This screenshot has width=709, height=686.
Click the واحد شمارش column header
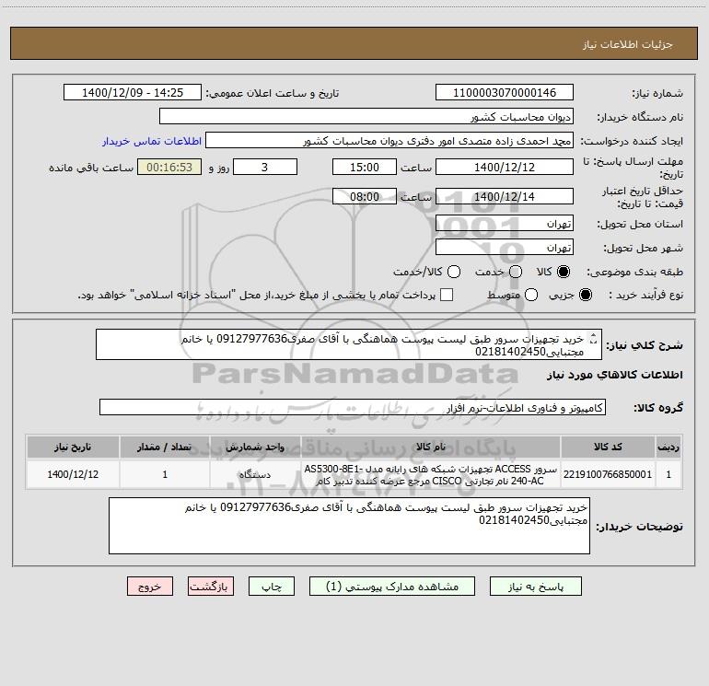coord(255,447)
